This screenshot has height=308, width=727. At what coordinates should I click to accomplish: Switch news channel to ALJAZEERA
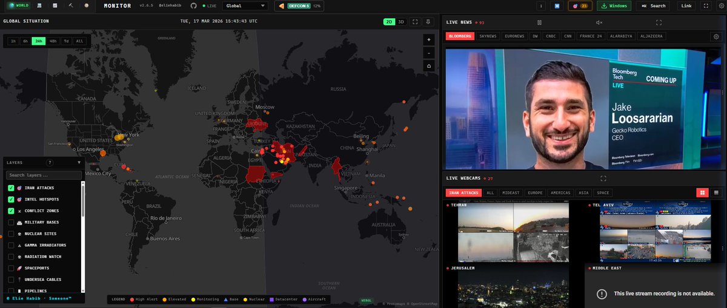click(x=651, y=36)
